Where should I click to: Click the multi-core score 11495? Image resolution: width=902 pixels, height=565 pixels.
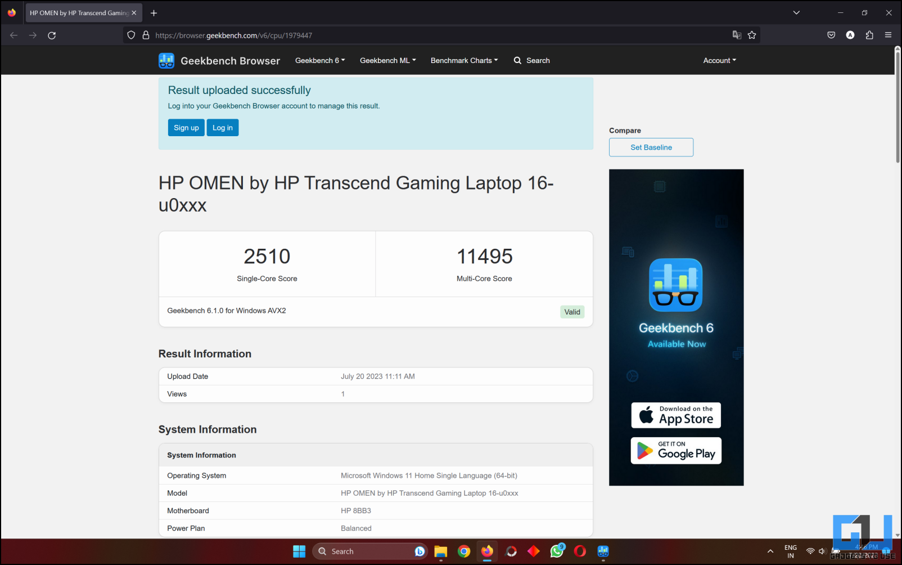coord(485,257)
